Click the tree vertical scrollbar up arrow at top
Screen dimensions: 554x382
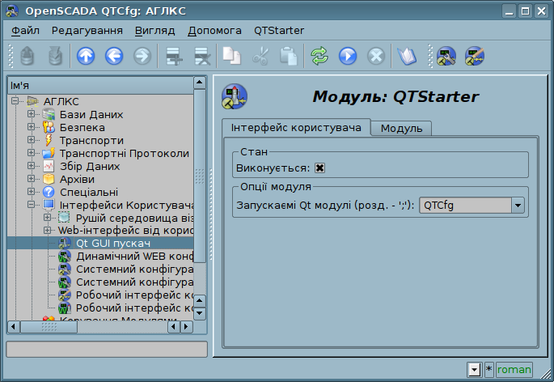(x=200, y=83)
